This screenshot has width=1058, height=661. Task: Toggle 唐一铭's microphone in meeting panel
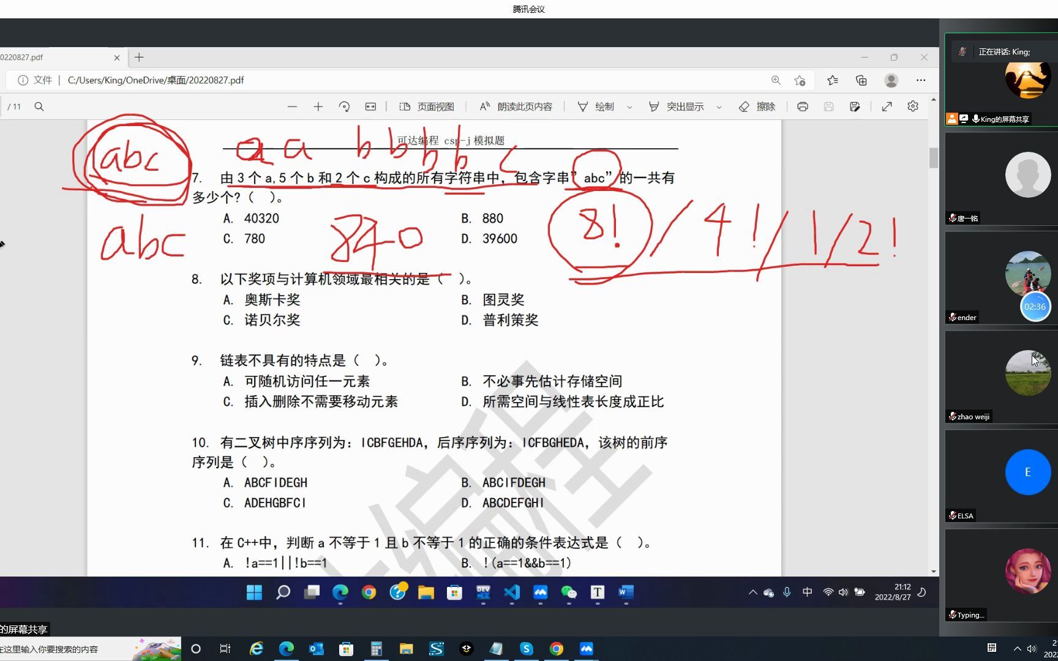[x=953, y=218]
